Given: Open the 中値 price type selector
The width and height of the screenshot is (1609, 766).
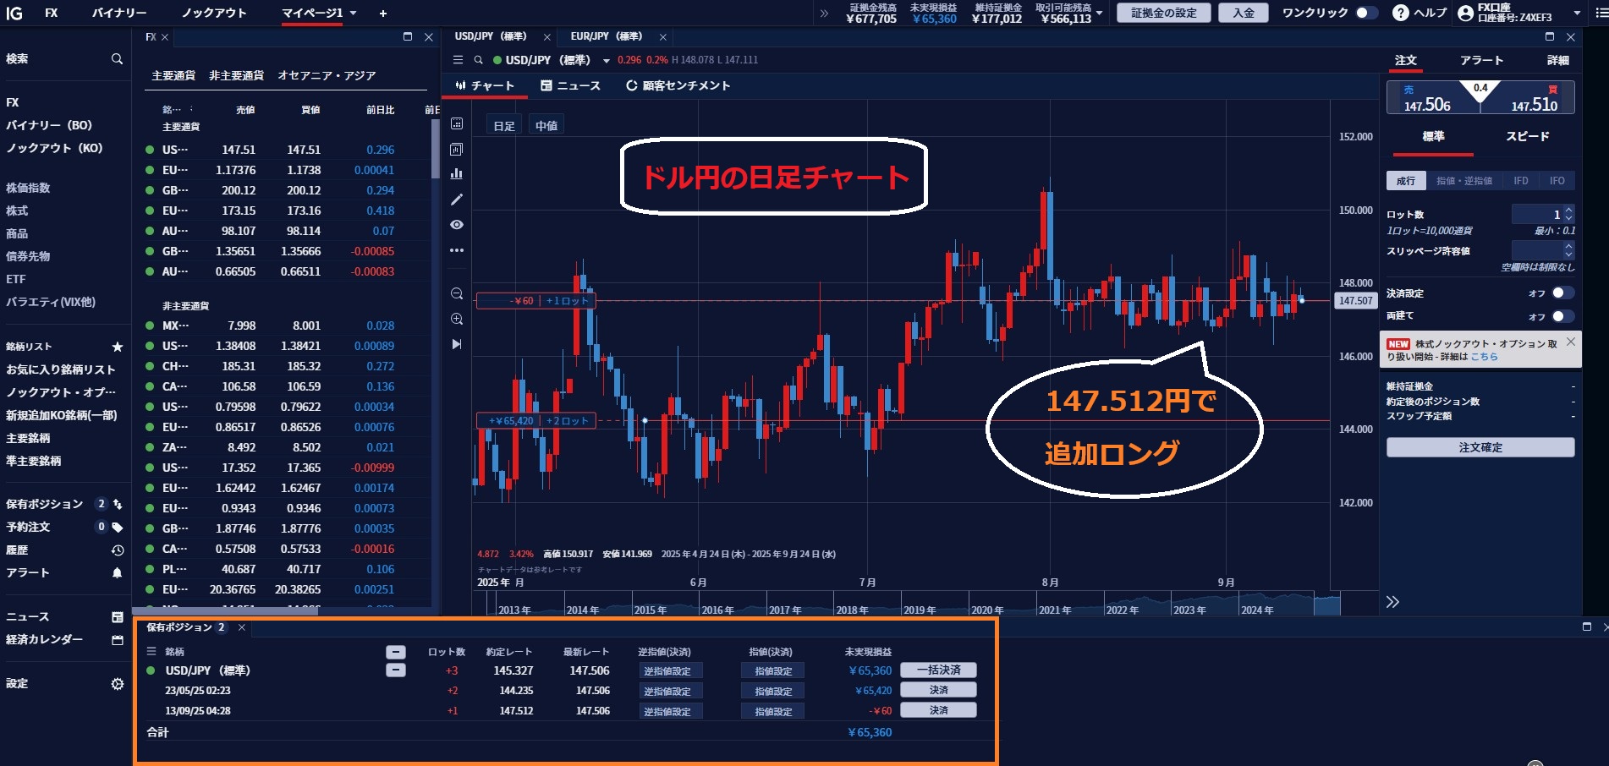Looking at the screenshot, I should pos(546,126).
